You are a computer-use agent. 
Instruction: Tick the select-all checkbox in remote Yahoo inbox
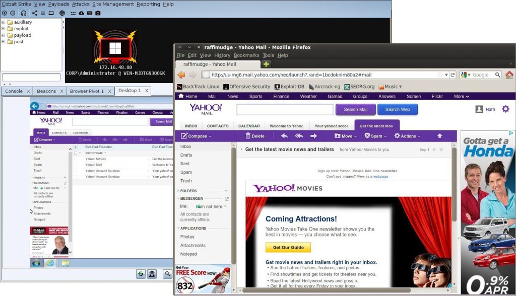(x=76, y=153)
